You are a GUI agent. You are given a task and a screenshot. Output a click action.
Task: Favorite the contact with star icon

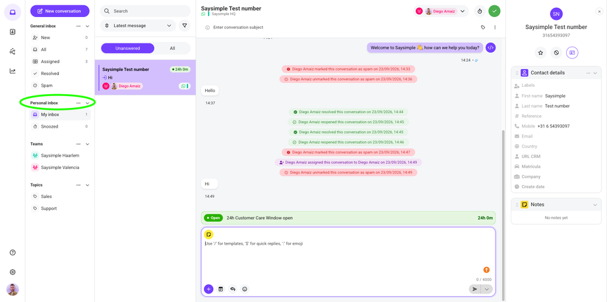click(x=541, y=53)
